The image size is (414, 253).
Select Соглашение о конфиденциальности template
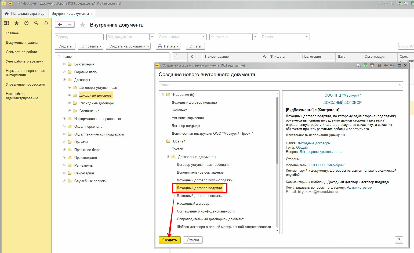click(206, 211)
